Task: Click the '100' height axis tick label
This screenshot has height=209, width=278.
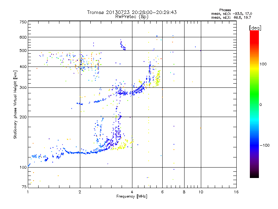Action: pos(23,167)
